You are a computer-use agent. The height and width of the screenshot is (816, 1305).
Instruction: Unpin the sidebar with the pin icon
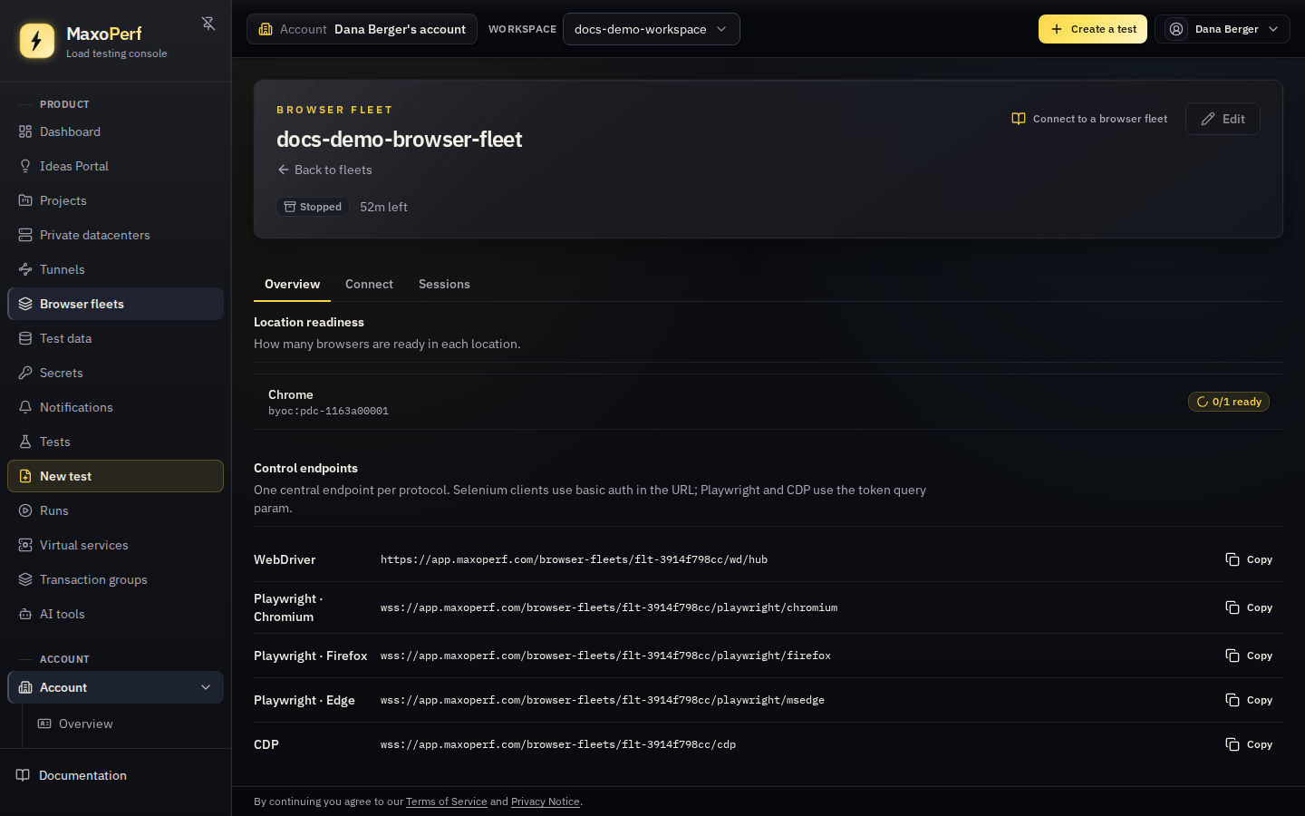point(208,24)
